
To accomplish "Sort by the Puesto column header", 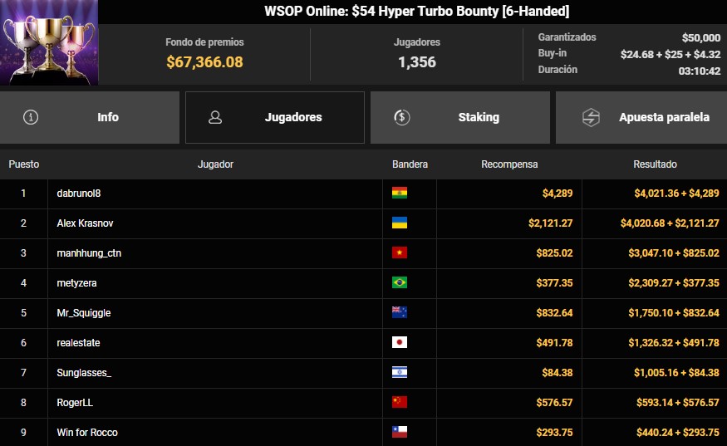I will click(x=23, y=164).
